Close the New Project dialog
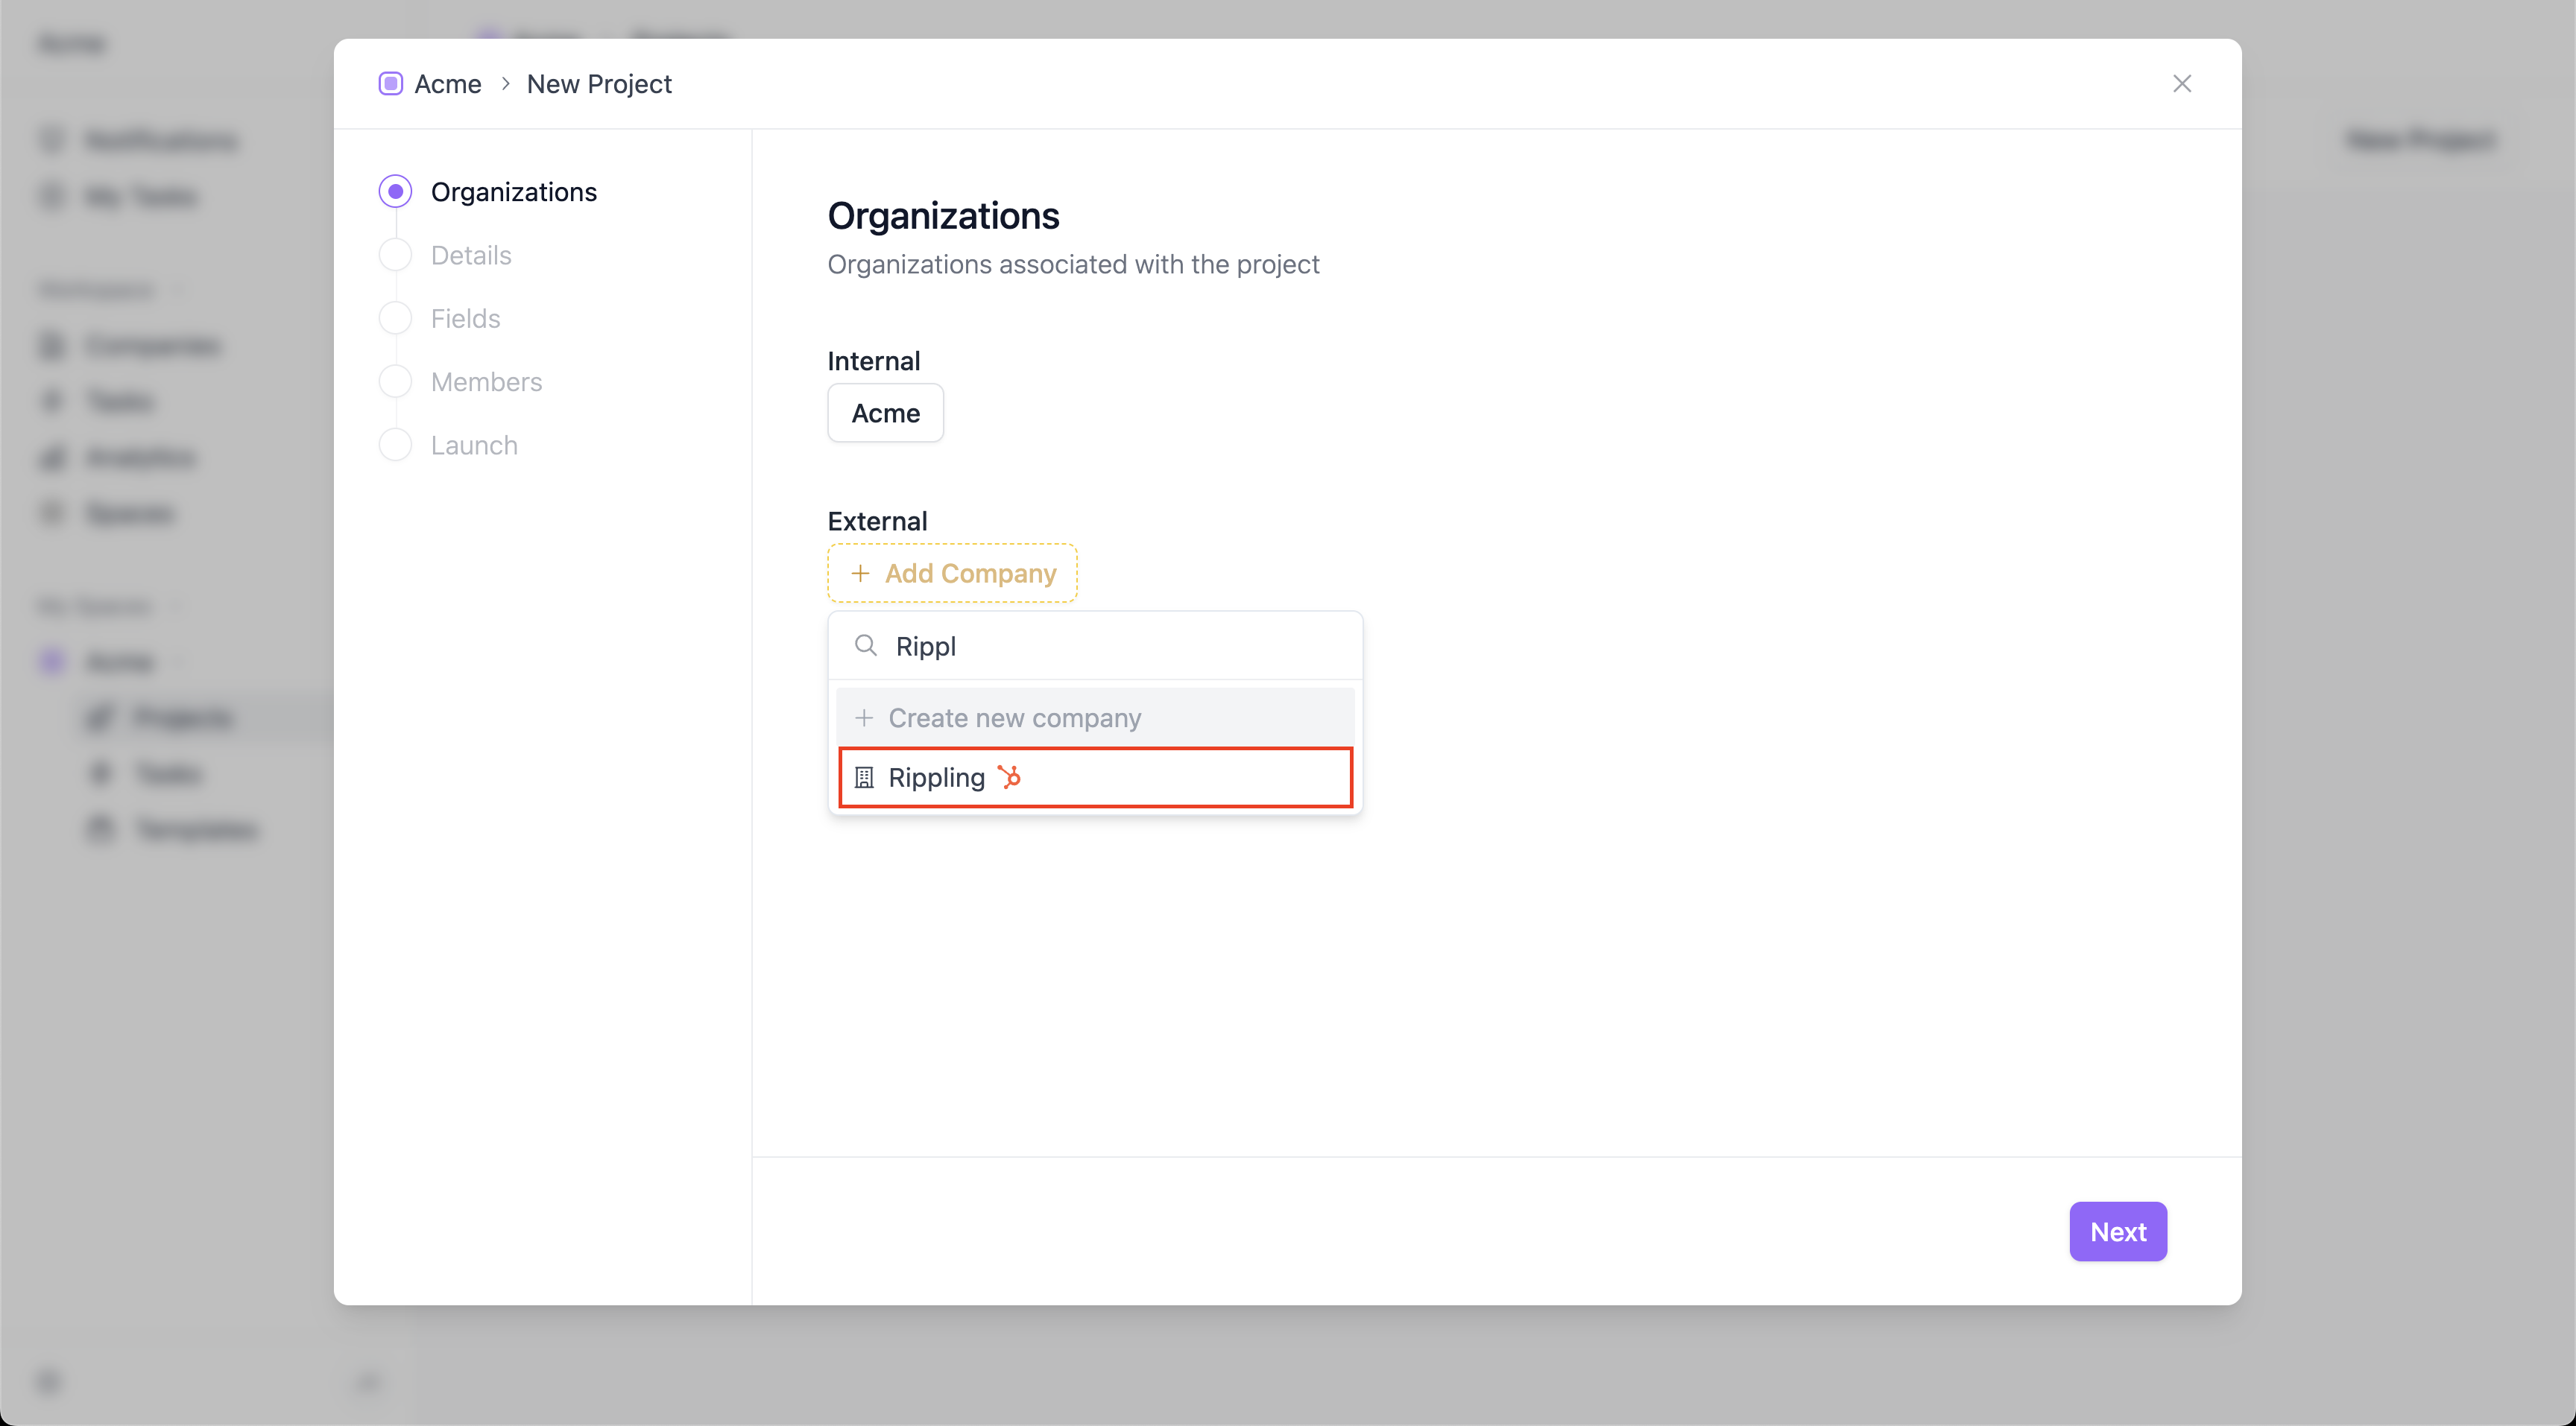The image size is (2576, 1426). pos(2181,84)
